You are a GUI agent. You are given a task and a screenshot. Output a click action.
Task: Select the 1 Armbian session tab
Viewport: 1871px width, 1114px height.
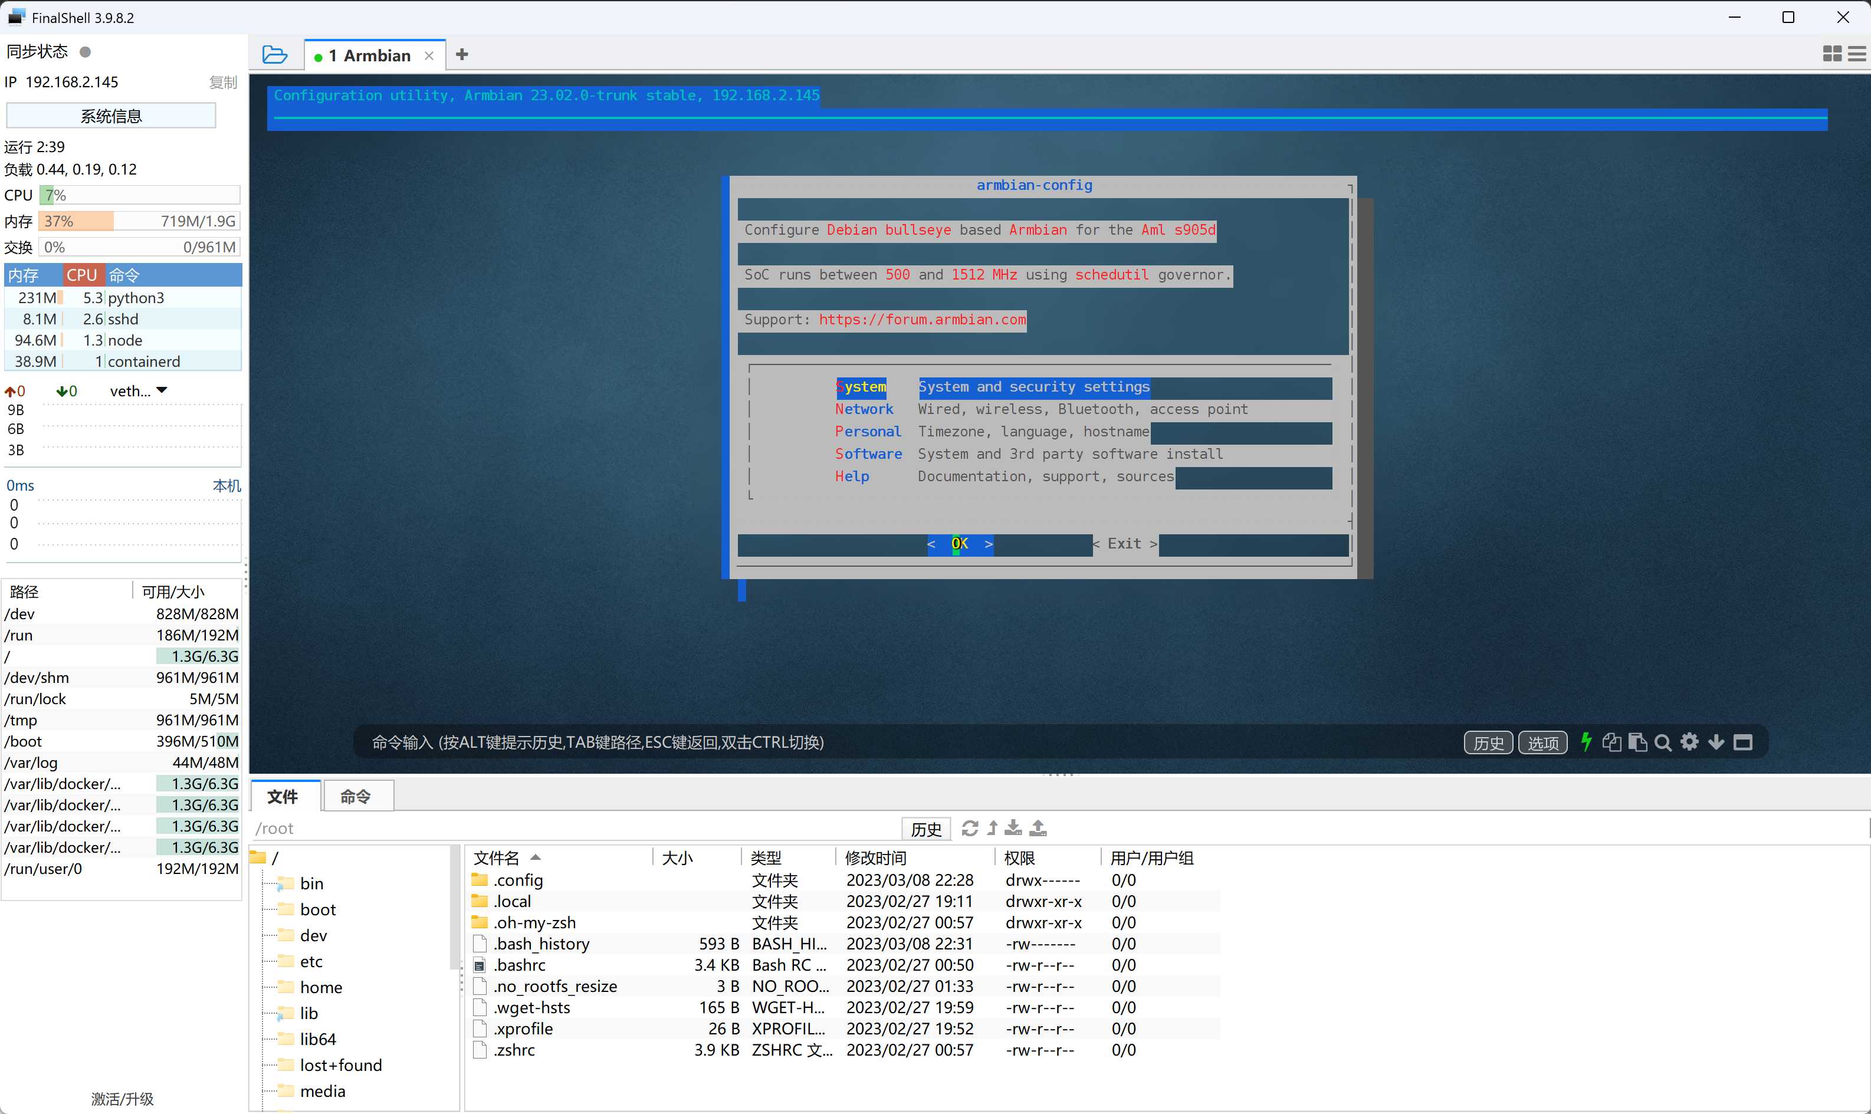click(369, 55)
